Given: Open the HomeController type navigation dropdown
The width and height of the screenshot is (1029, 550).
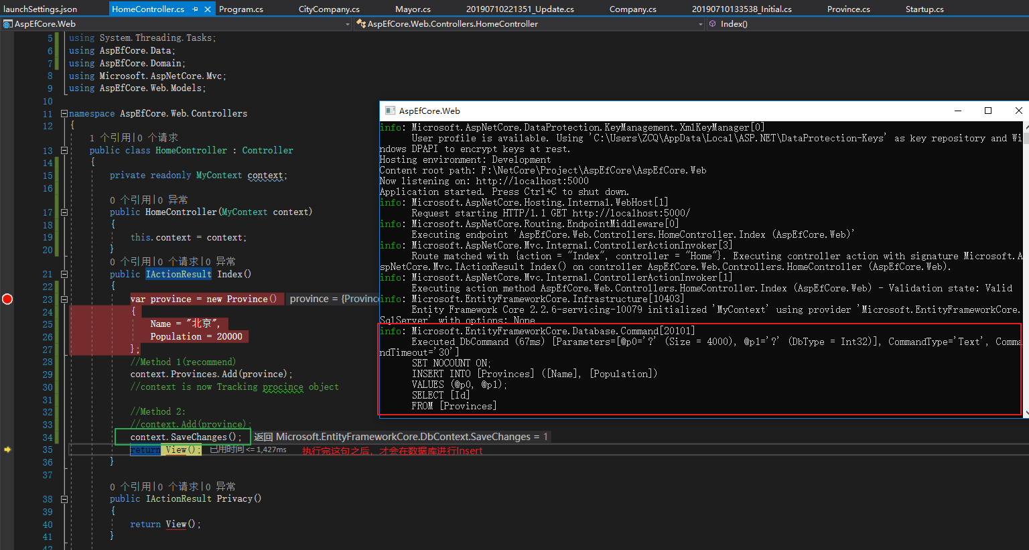Looking at the screenshot, I should (701, 24).
